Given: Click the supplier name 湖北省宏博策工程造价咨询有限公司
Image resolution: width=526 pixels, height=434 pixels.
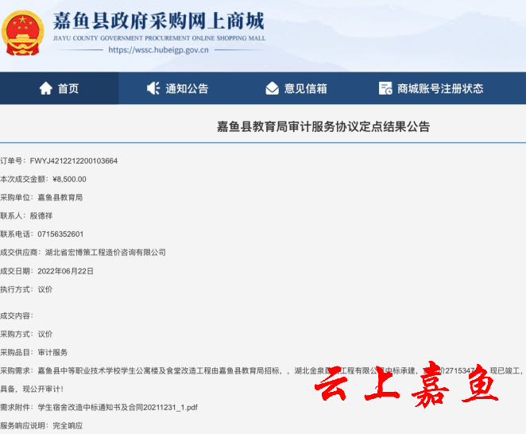Looking at the screenshot, I should pyautogui.click(x=106, y=252).
